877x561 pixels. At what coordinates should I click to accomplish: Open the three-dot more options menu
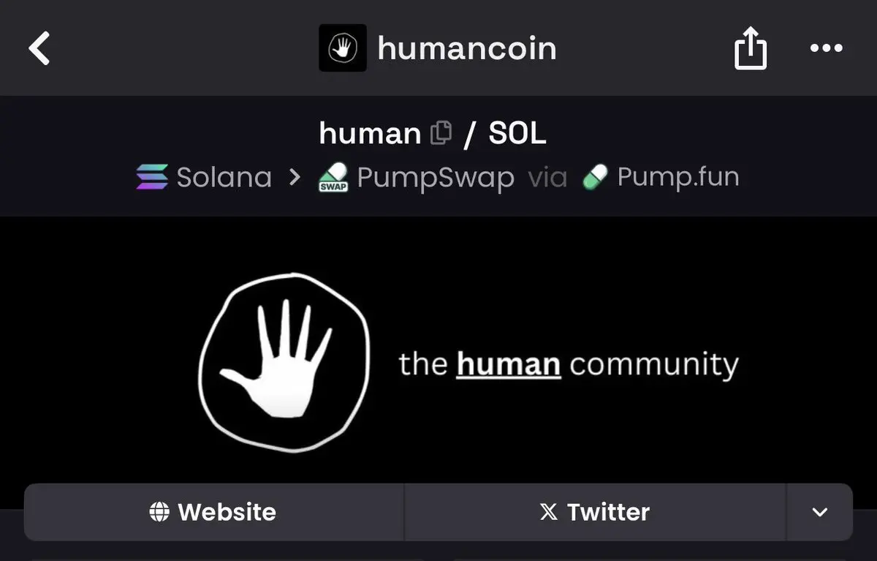pos(827,48)
